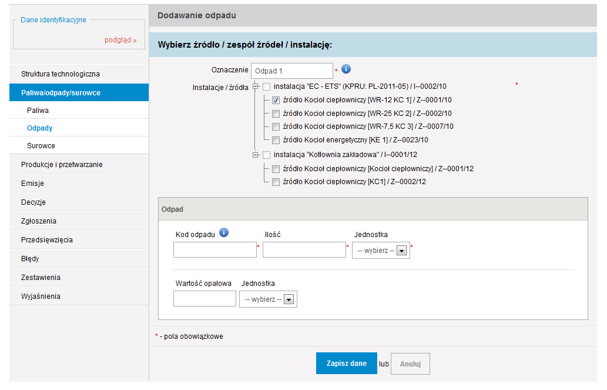
Task: Open Produkcje i przetwarzanie section
Action: pyautogui.click(x=79, y=164)
